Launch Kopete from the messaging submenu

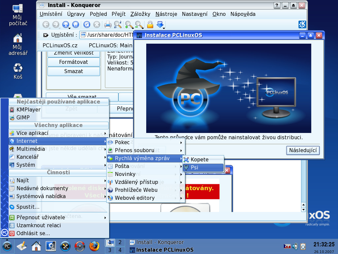[203, 160]
